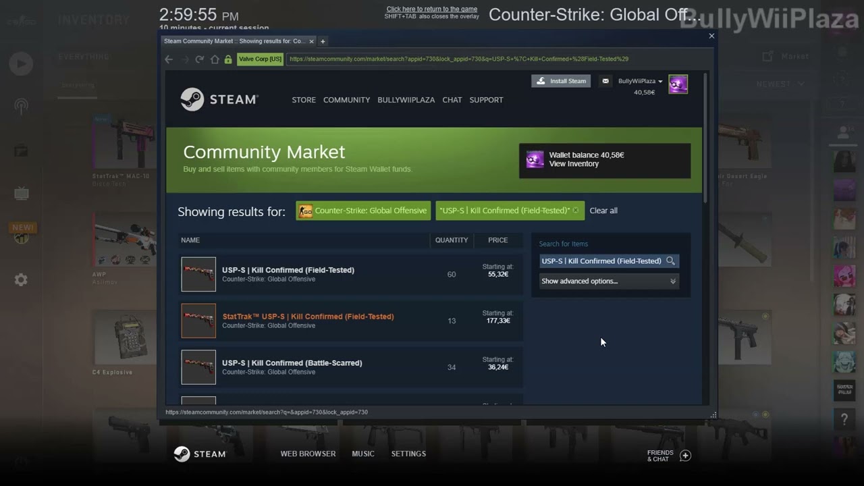Select the Steam Community Market browser tab
The height and width of the screenshot is (486, 864).
(x=238, y=41)
